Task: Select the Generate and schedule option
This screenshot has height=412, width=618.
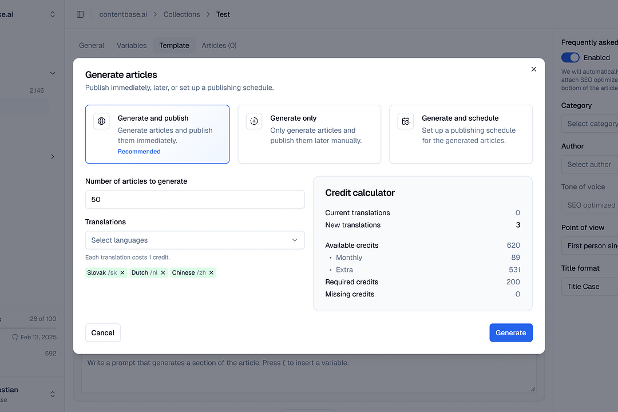Action: (x=461, y=134)
